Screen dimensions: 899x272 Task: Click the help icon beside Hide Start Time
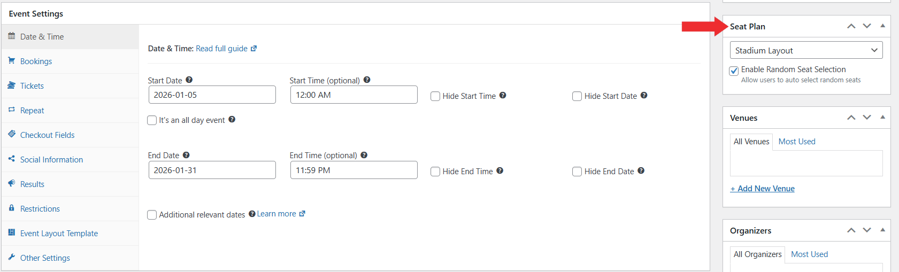[503, 96]
